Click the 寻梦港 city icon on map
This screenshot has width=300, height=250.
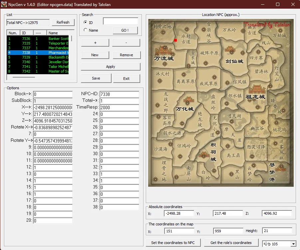pyautogui.click(x=281, y=168)
